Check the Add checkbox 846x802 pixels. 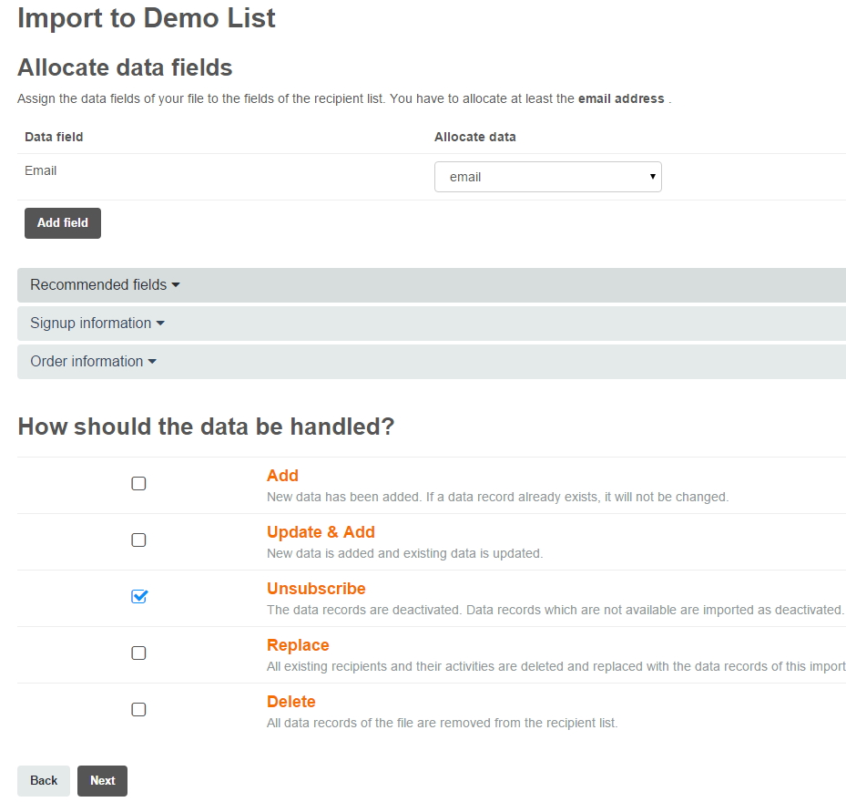[x=138, y=484]
